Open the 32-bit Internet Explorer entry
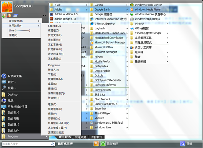Viewport: 203px width, 148px height. click(103, 24)
